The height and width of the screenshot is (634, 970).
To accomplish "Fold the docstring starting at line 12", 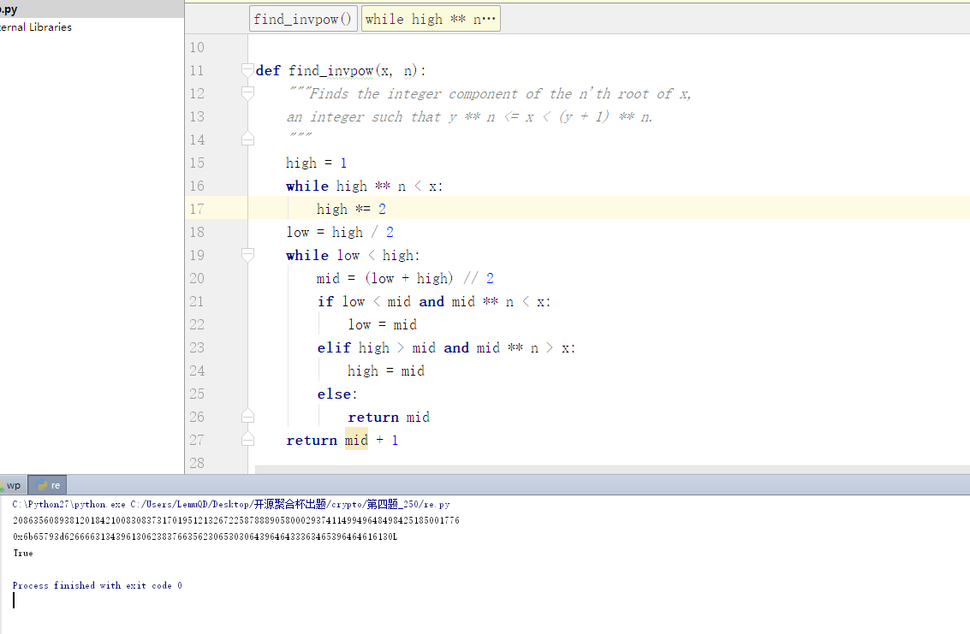I will coord(248,93).
